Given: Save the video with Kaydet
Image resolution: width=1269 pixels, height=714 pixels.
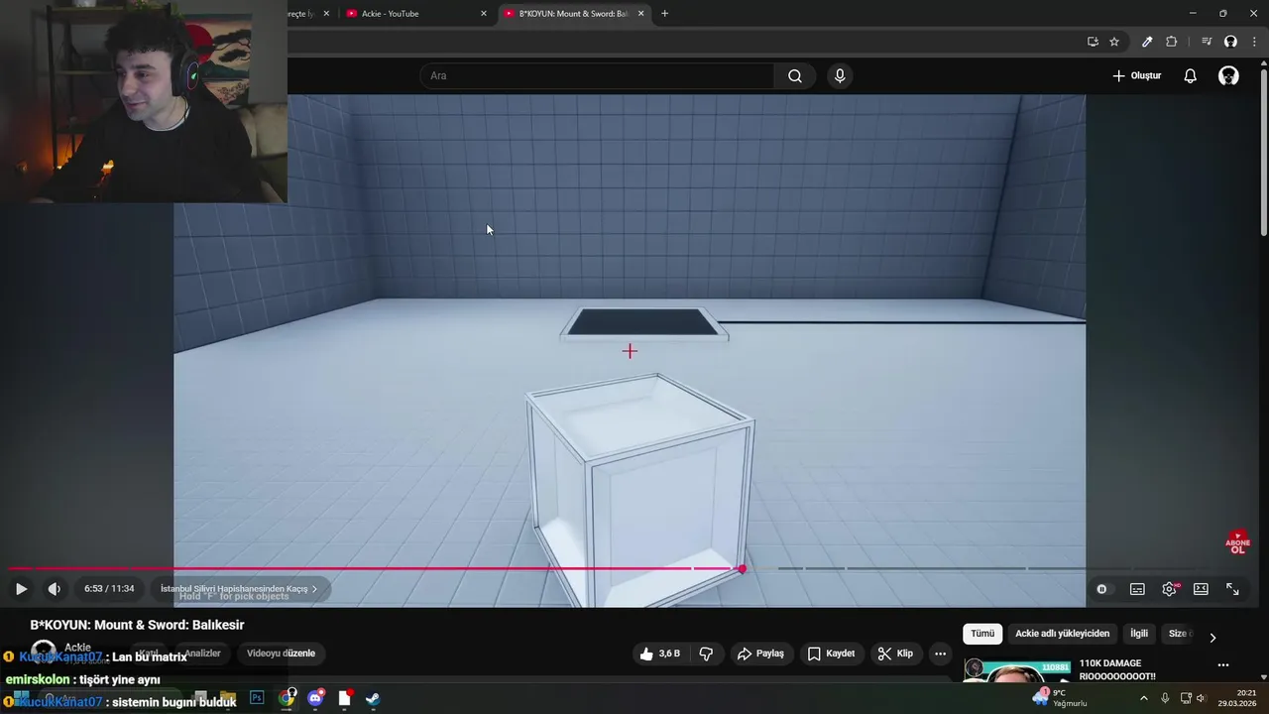Looking at the screenshot, I should pos(831,654).
